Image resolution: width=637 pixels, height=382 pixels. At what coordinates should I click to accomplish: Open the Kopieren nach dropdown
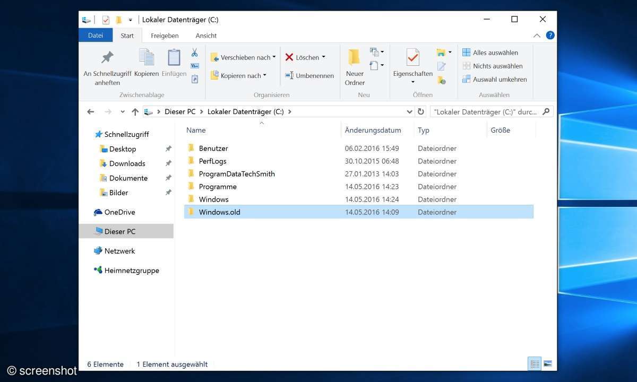239,75
